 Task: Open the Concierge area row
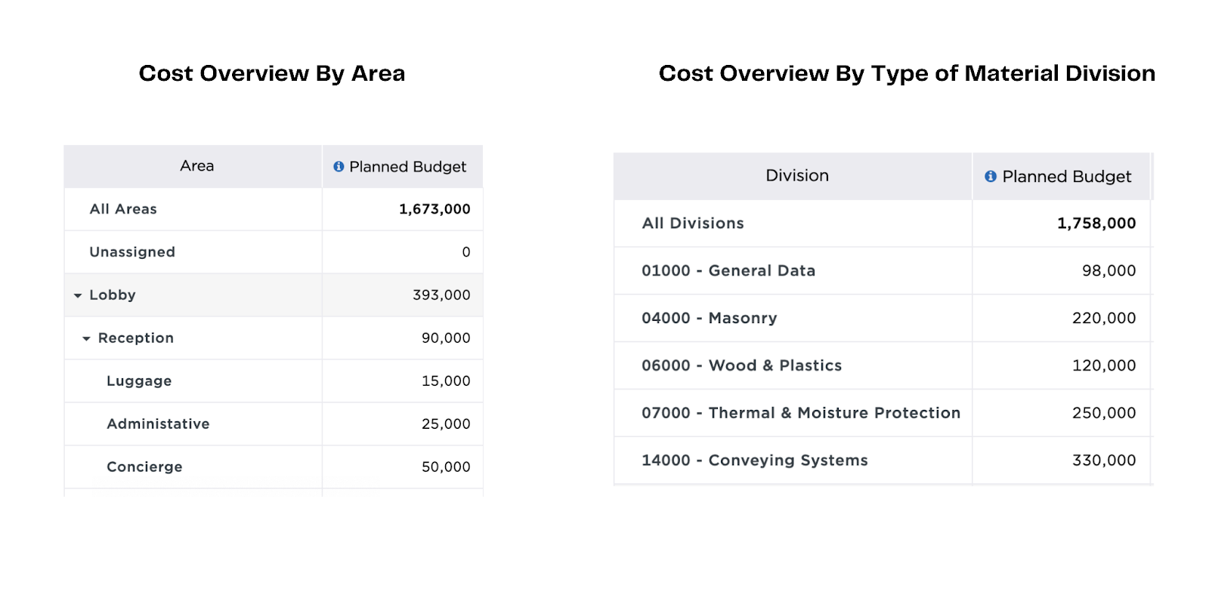[144, 467]
